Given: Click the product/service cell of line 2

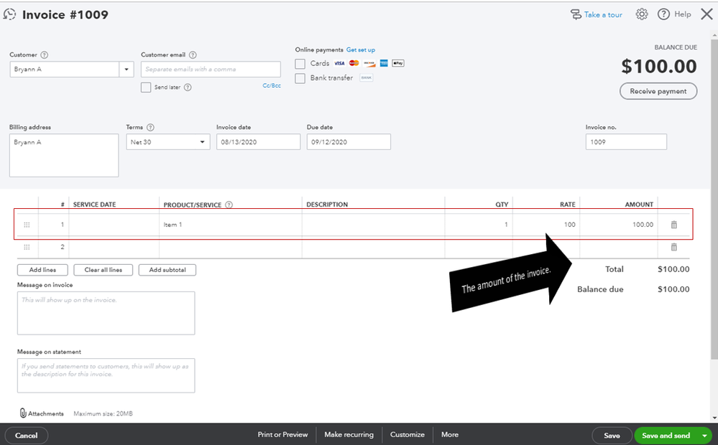Looking at the screenshot, I should coord(230,247).
